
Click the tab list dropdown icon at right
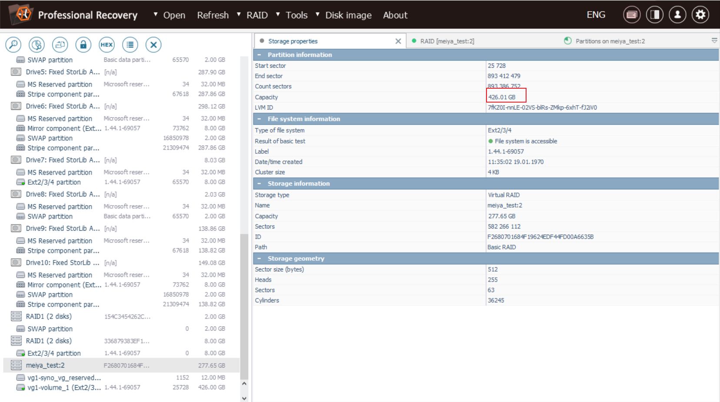coord(714,40)
